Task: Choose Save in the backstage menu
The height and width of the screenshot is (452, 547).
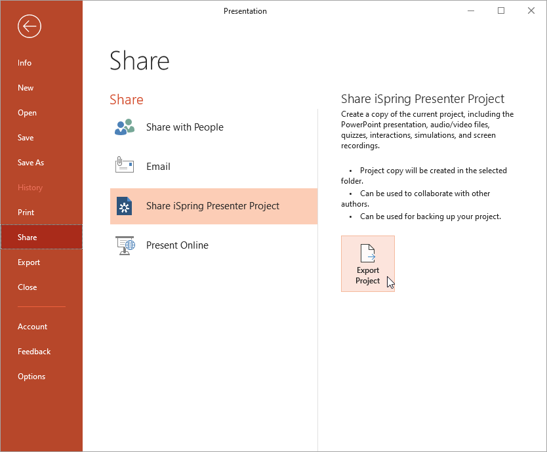Action: point(26,138)
